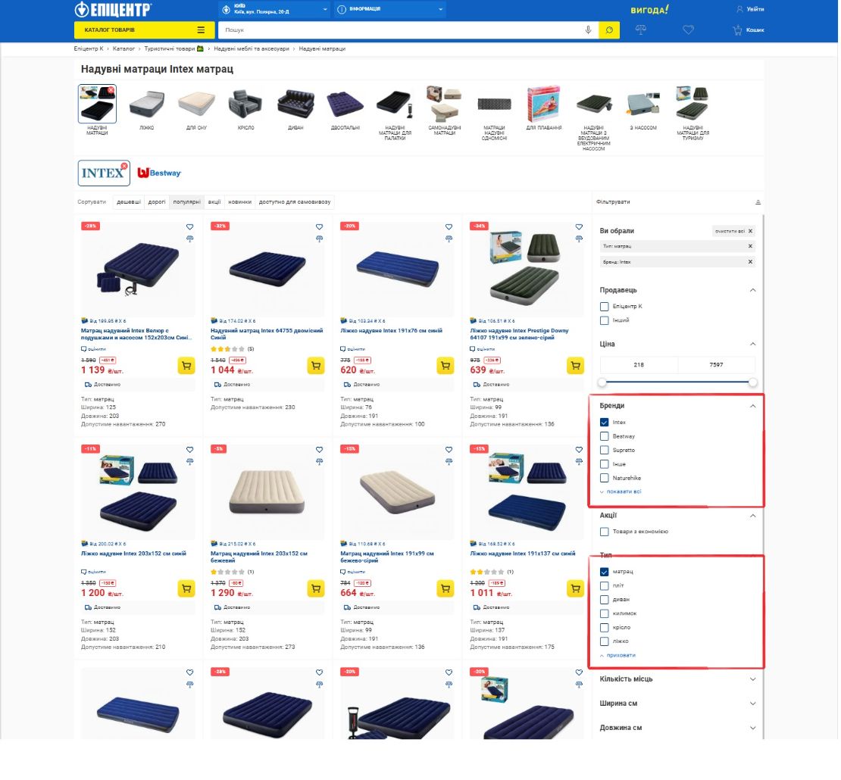This screenshot has width=841, height=780.
Task: Expand the Кількість місць filter section
Action: 677,679
